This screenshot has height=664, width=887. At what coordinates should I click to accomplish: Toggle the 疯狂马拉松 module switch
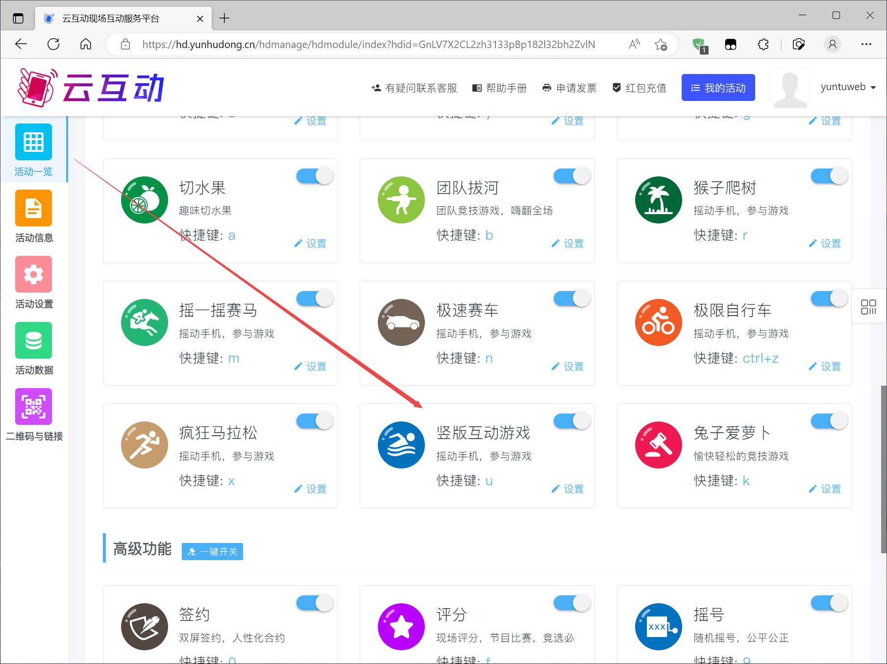coord(315,421)
